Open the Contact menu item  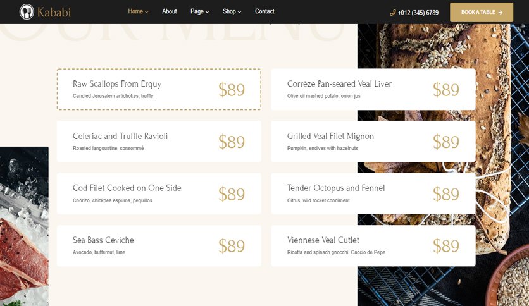[264, 11]
